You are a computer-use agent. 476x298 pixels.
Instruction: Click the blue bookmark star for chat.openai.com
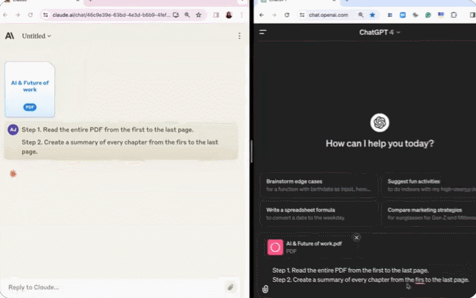pyautogui.click(x=372, y=15)
